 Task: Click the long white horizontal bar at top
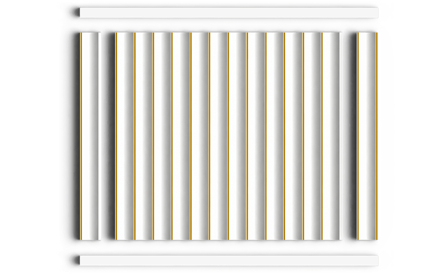tap(229, 13)
